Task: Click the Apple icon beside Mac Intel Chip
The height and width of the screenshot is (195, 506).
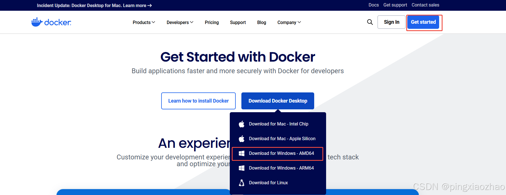Action: (x=242, y=124)
